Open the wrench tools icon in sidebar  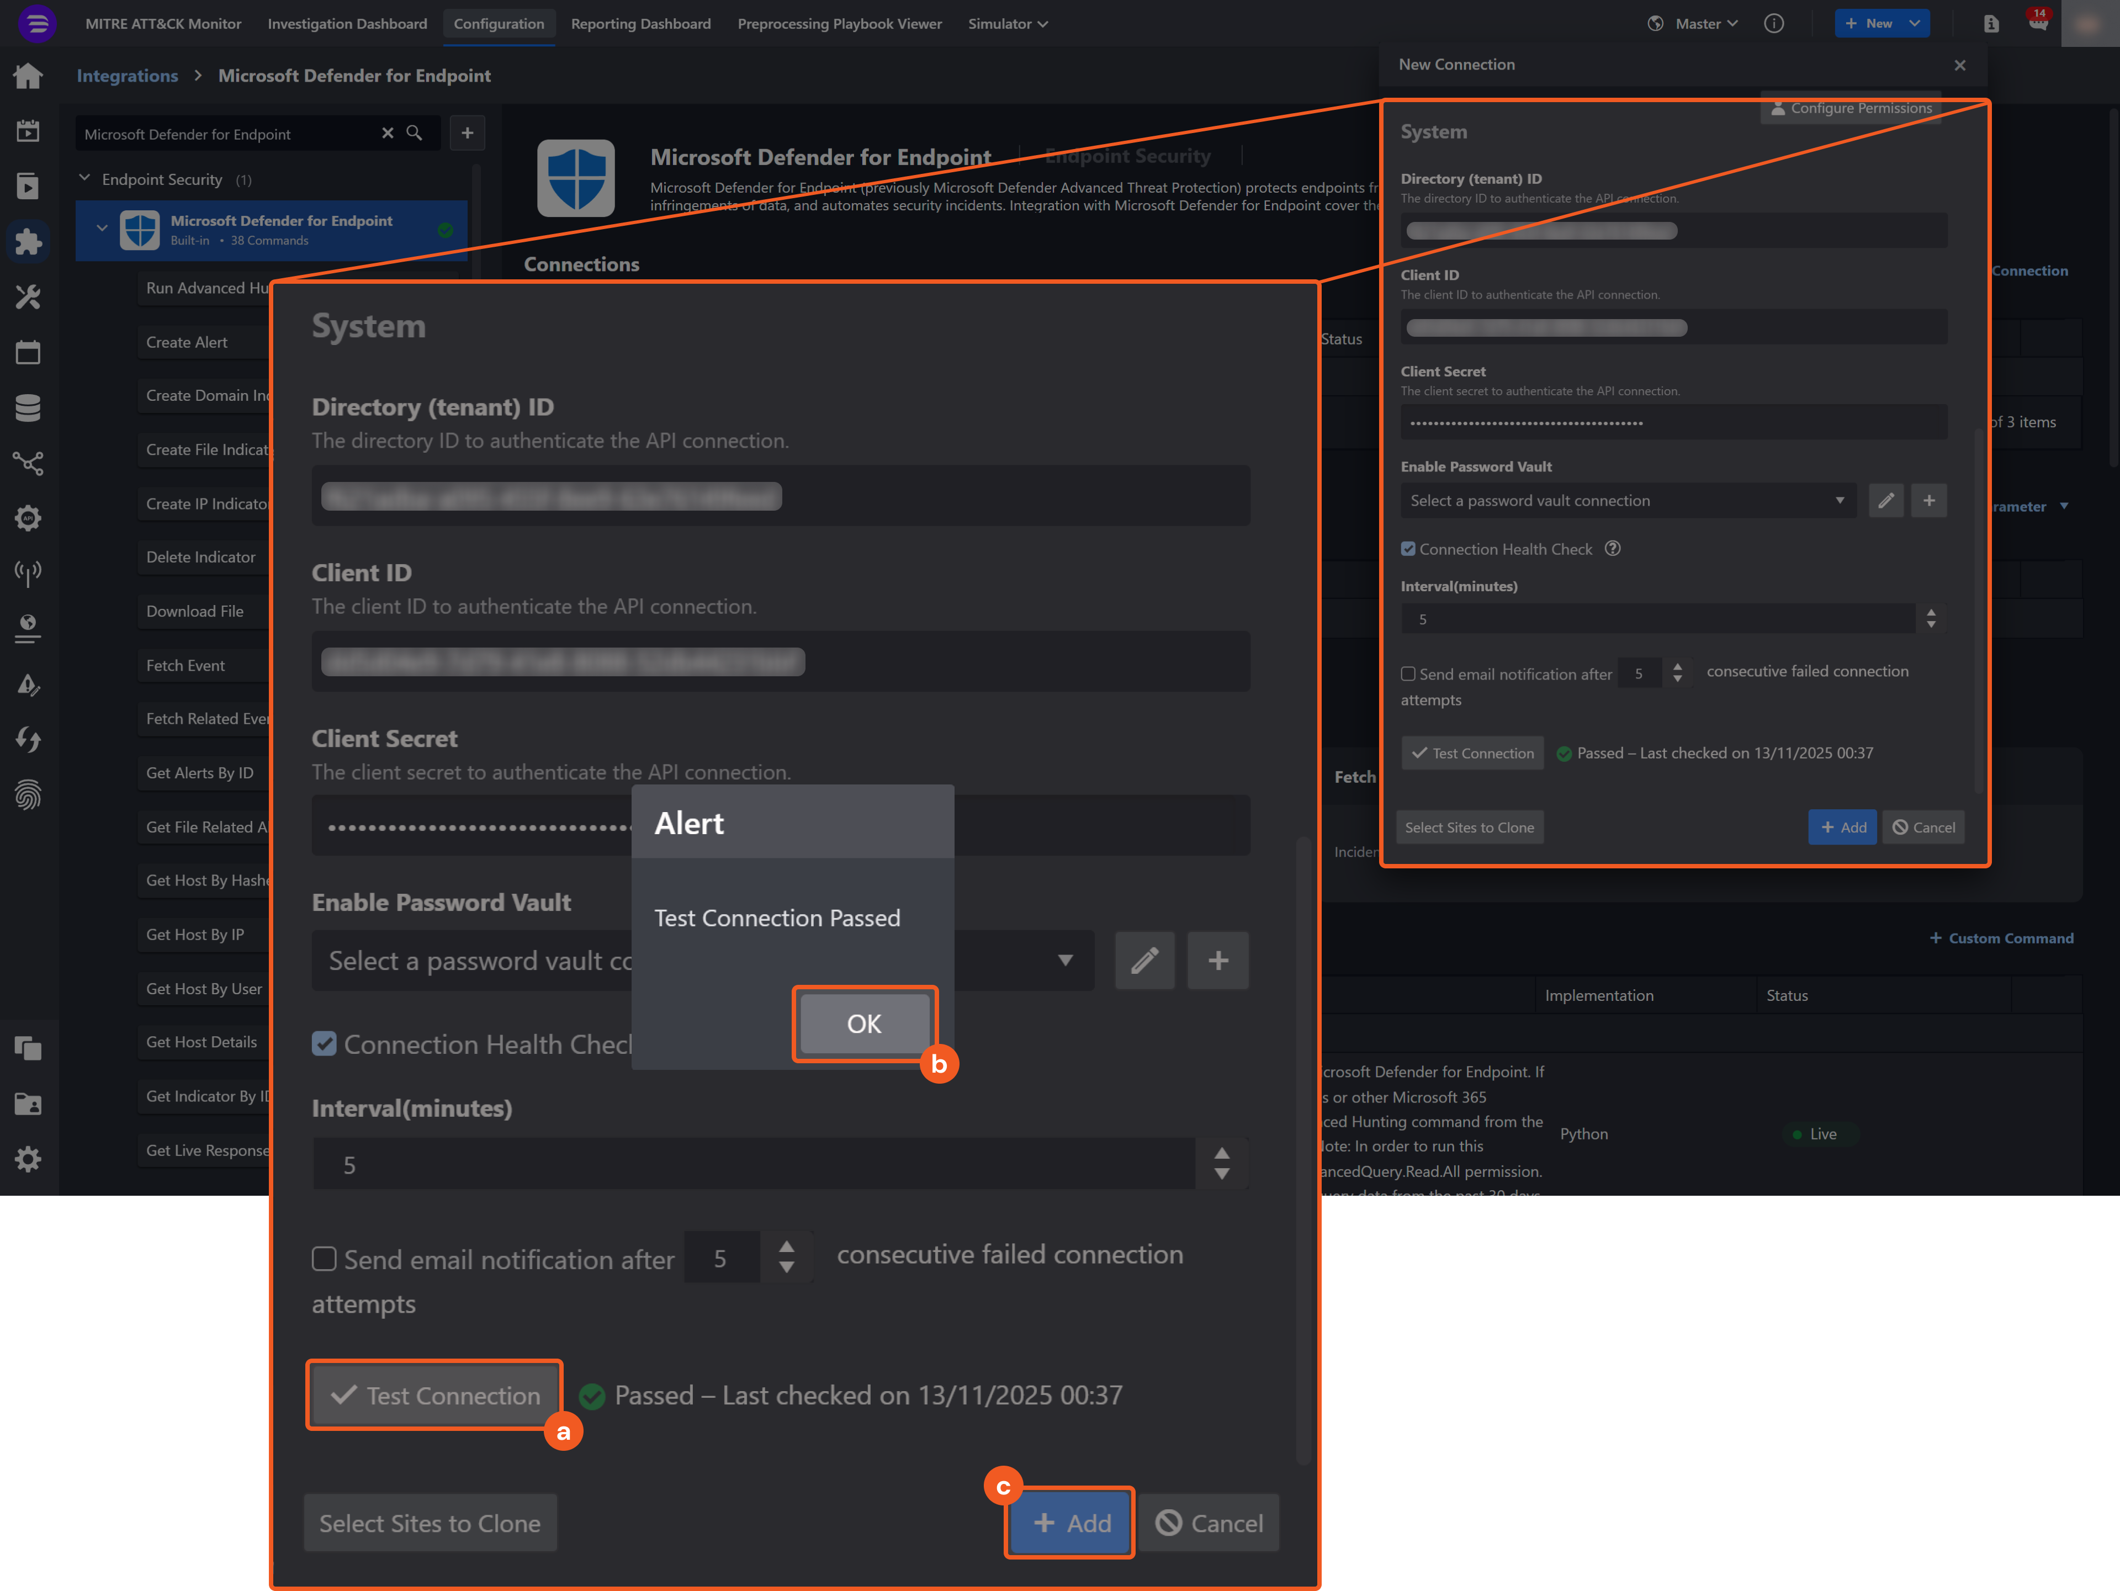tap(29, 296)
